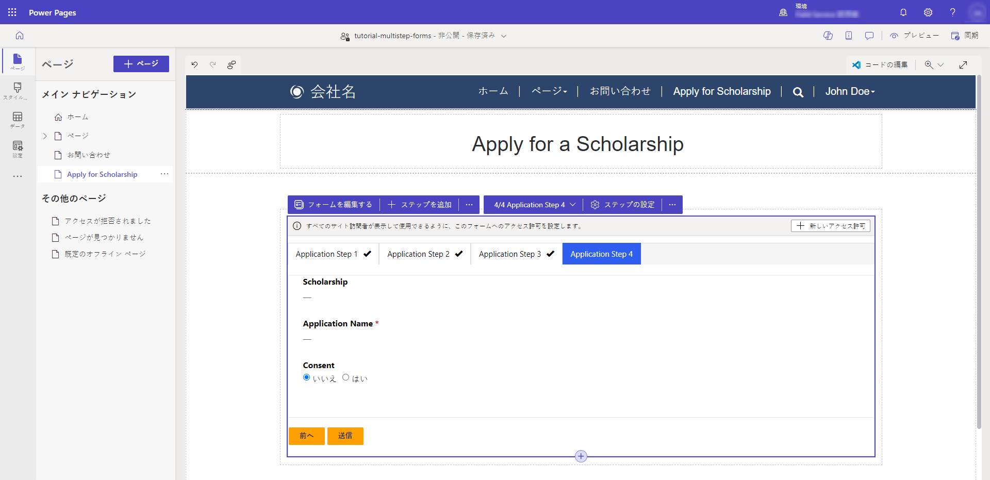Click the site search magnifier icon
This screenshot has height=480, width=990.
[x=798, y=92]
